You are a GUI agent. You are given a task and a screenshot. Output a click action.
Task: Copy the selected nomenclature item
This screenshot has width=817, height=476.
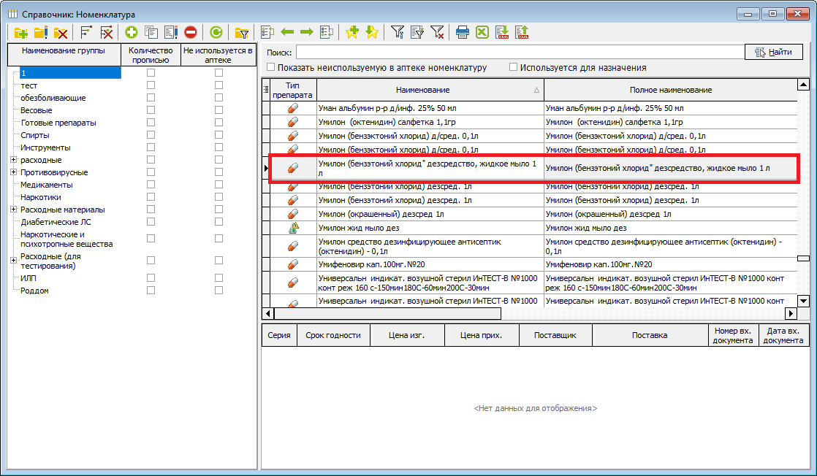pos(151,33)
